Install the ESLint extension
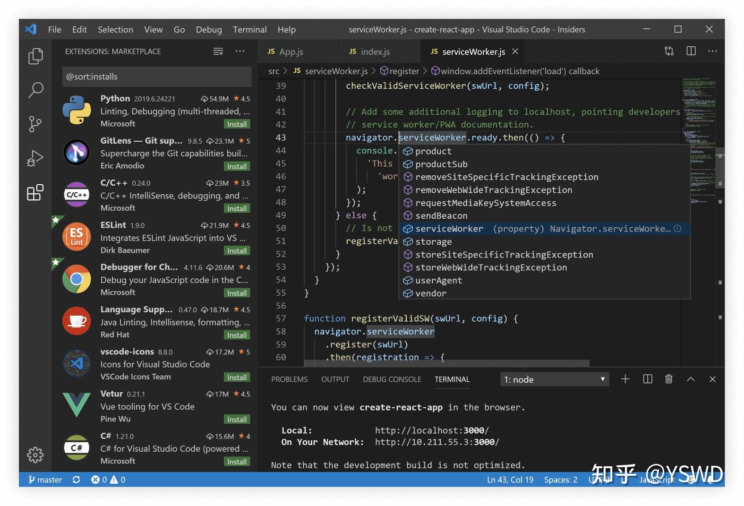This screenshot has width=744, height=506. (x=237, y=251)
